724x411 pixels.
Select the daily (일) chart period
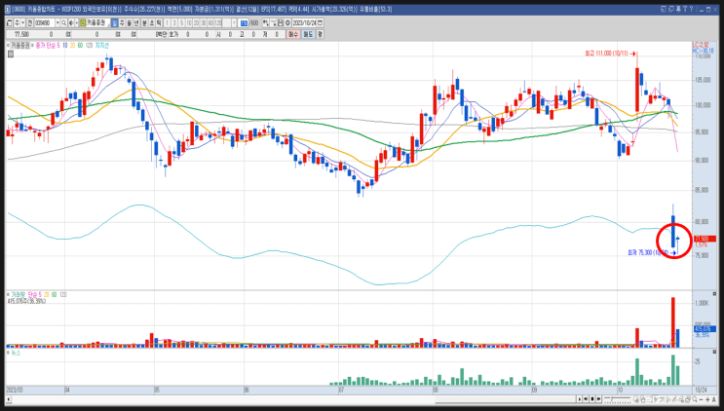tap(114, 22)
